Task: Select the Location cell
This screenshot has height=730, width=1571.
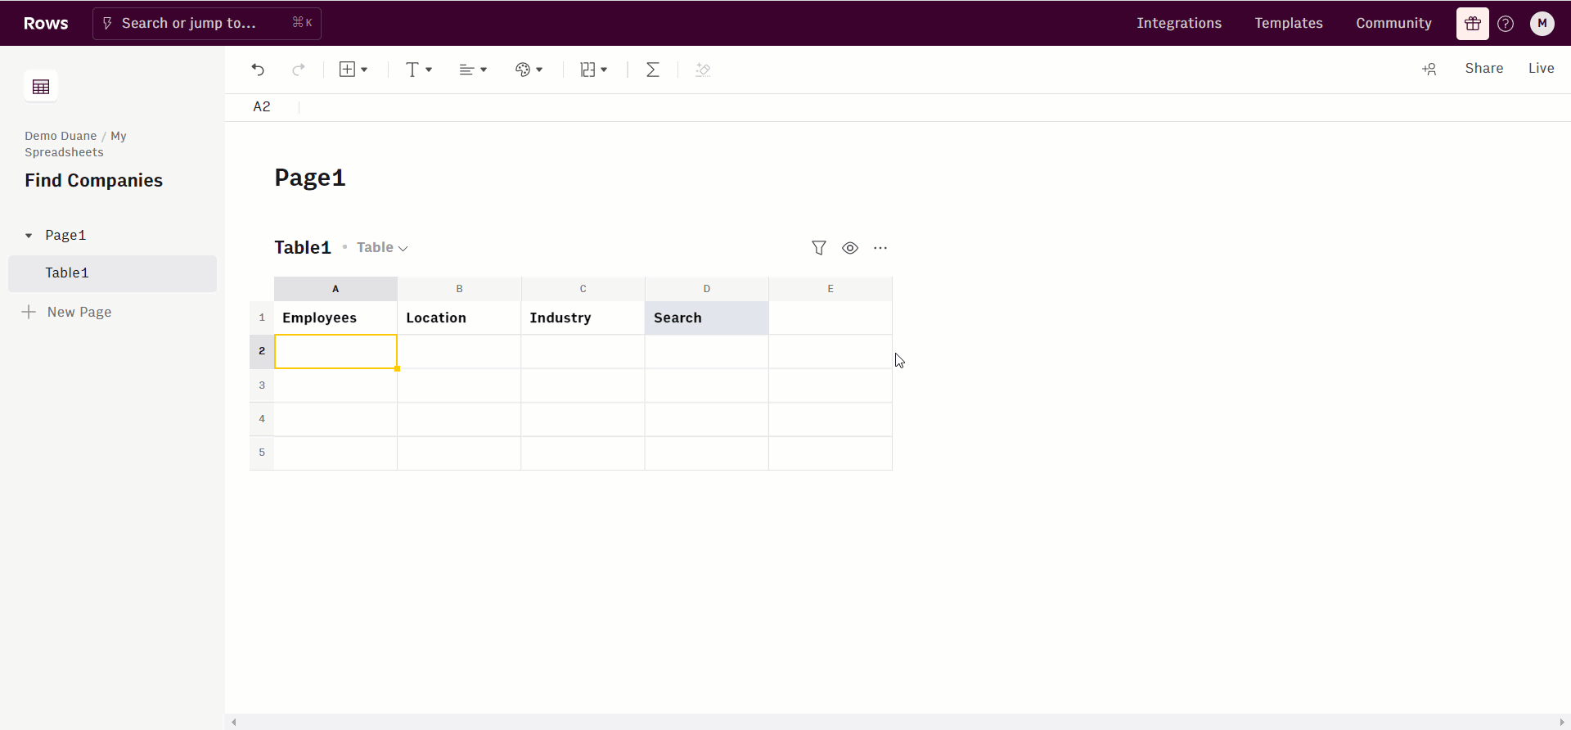Action: click(459, 318)
